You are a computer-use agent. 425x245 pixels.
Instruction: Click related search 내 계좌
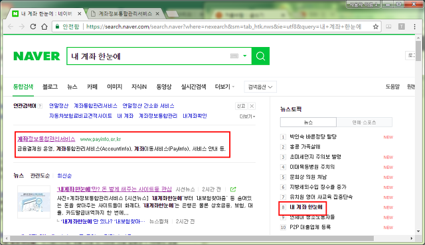(126, 116)
